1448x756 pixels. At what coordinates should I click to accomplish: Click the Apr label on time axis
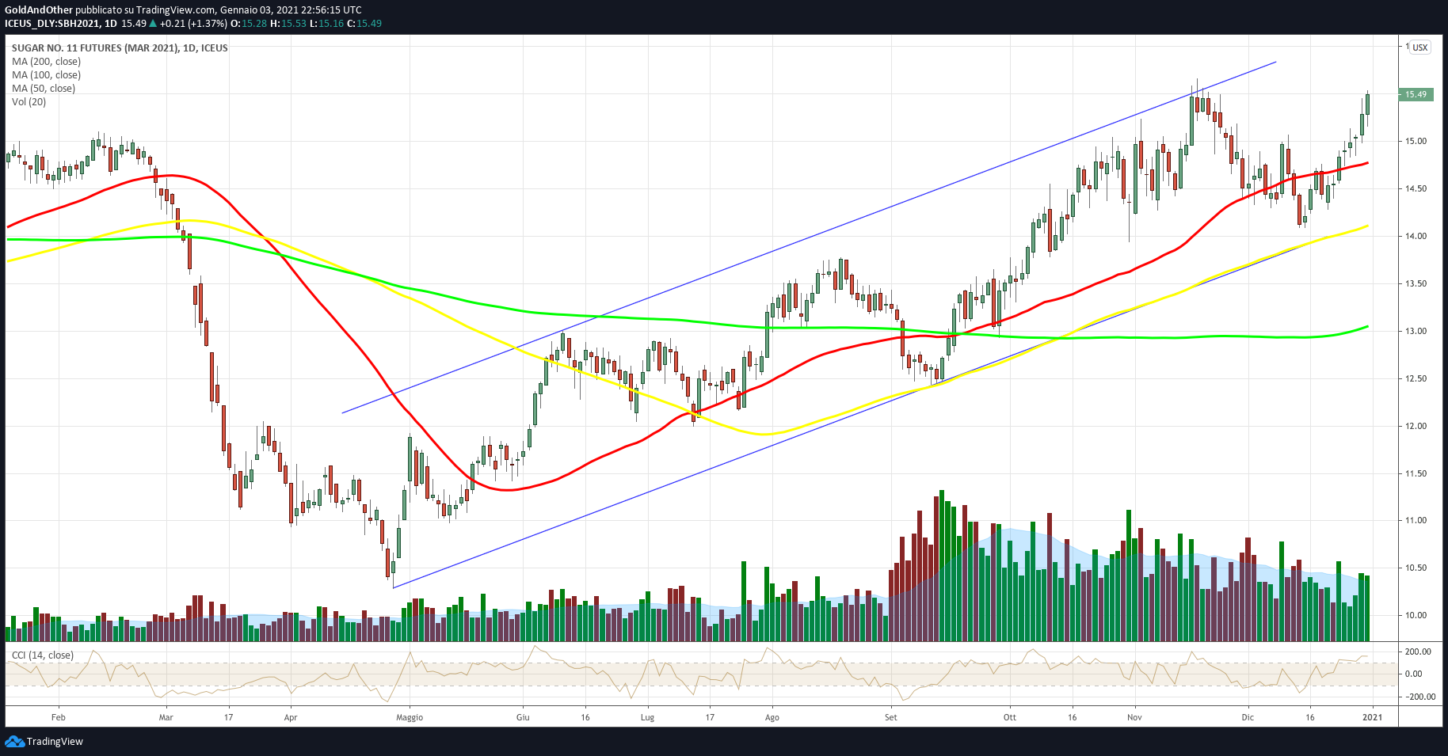291,717
